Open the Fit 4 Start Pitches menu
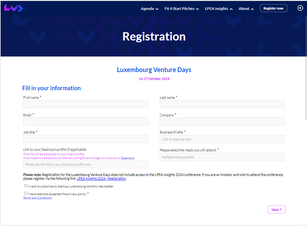This screenshot has width=307, height=226. point(182,9)
